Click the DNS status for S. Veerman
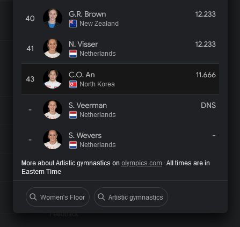Viewport: 240px width, 227px height. (x=208, y=105)
